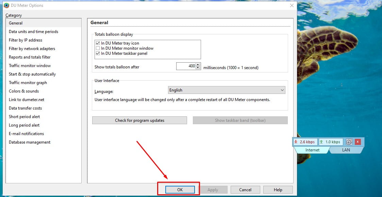Click the red download arrow in the monitor widget
Image resolution: width=382 pixels, height=197 pixels.
point(296,142)
